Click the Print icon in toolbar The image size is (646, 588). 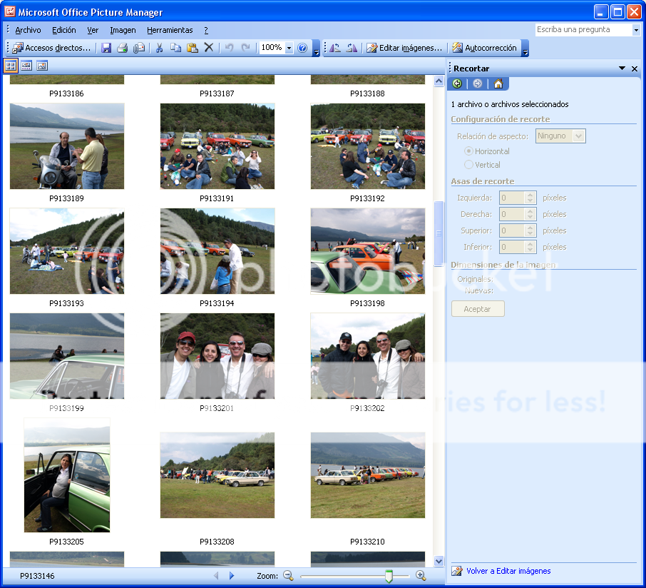point(123,48)
